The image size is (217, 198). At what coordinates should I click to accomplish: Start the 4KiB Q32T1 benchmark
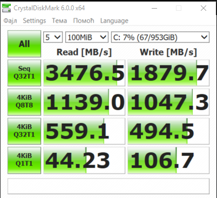(x=24, y=131)
